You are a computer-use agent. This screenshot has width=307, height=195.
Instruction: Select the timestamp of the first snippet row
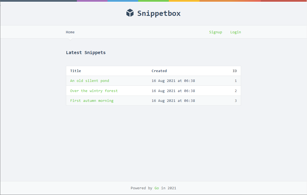tap(173, 81)
